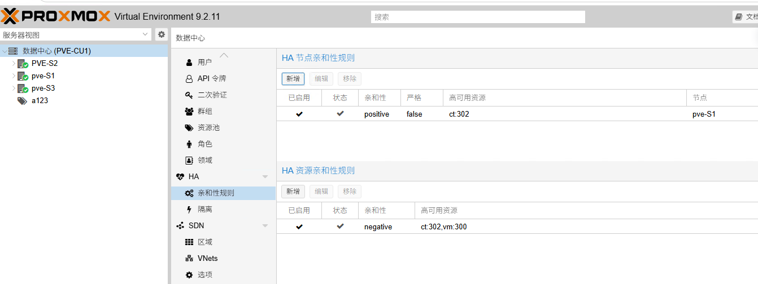
Task: Click the gear icon beside server view selector
Action: (x=162, y=34)
